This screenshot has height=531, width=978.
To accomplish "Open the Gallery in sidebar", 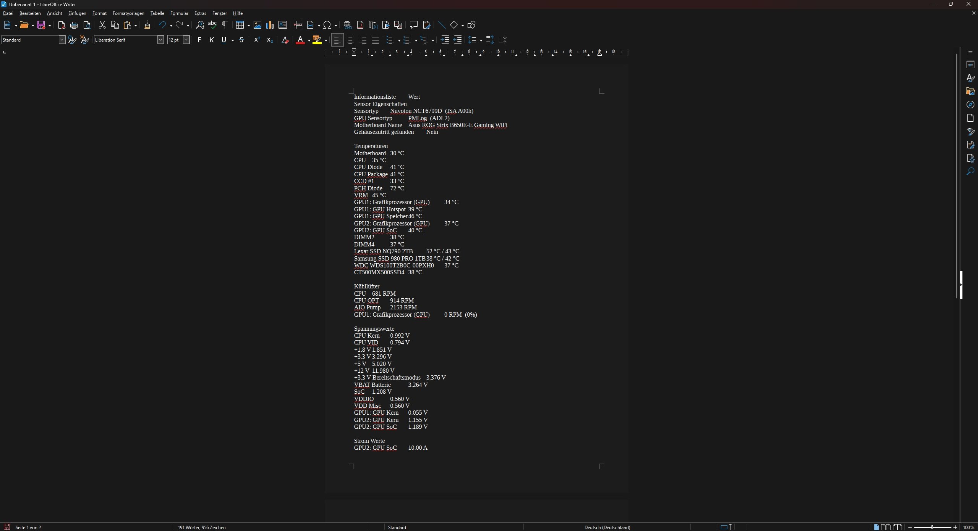I will point(970,92).
